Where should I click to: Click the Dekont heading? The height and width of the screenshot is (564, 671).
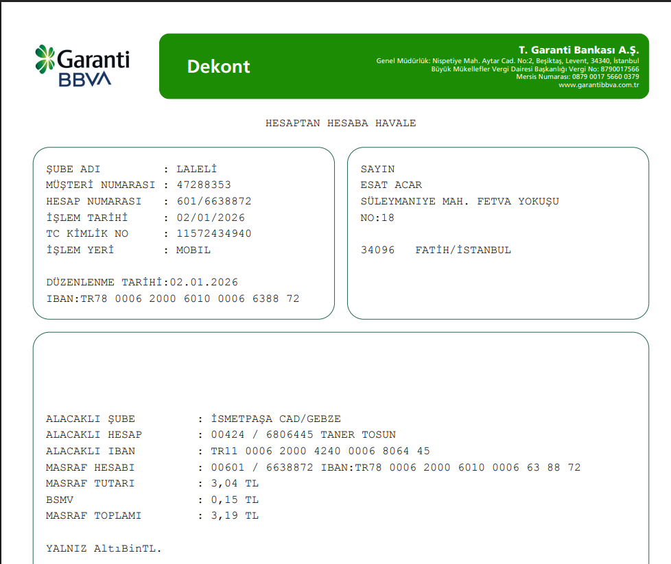(x=218, y=67)
